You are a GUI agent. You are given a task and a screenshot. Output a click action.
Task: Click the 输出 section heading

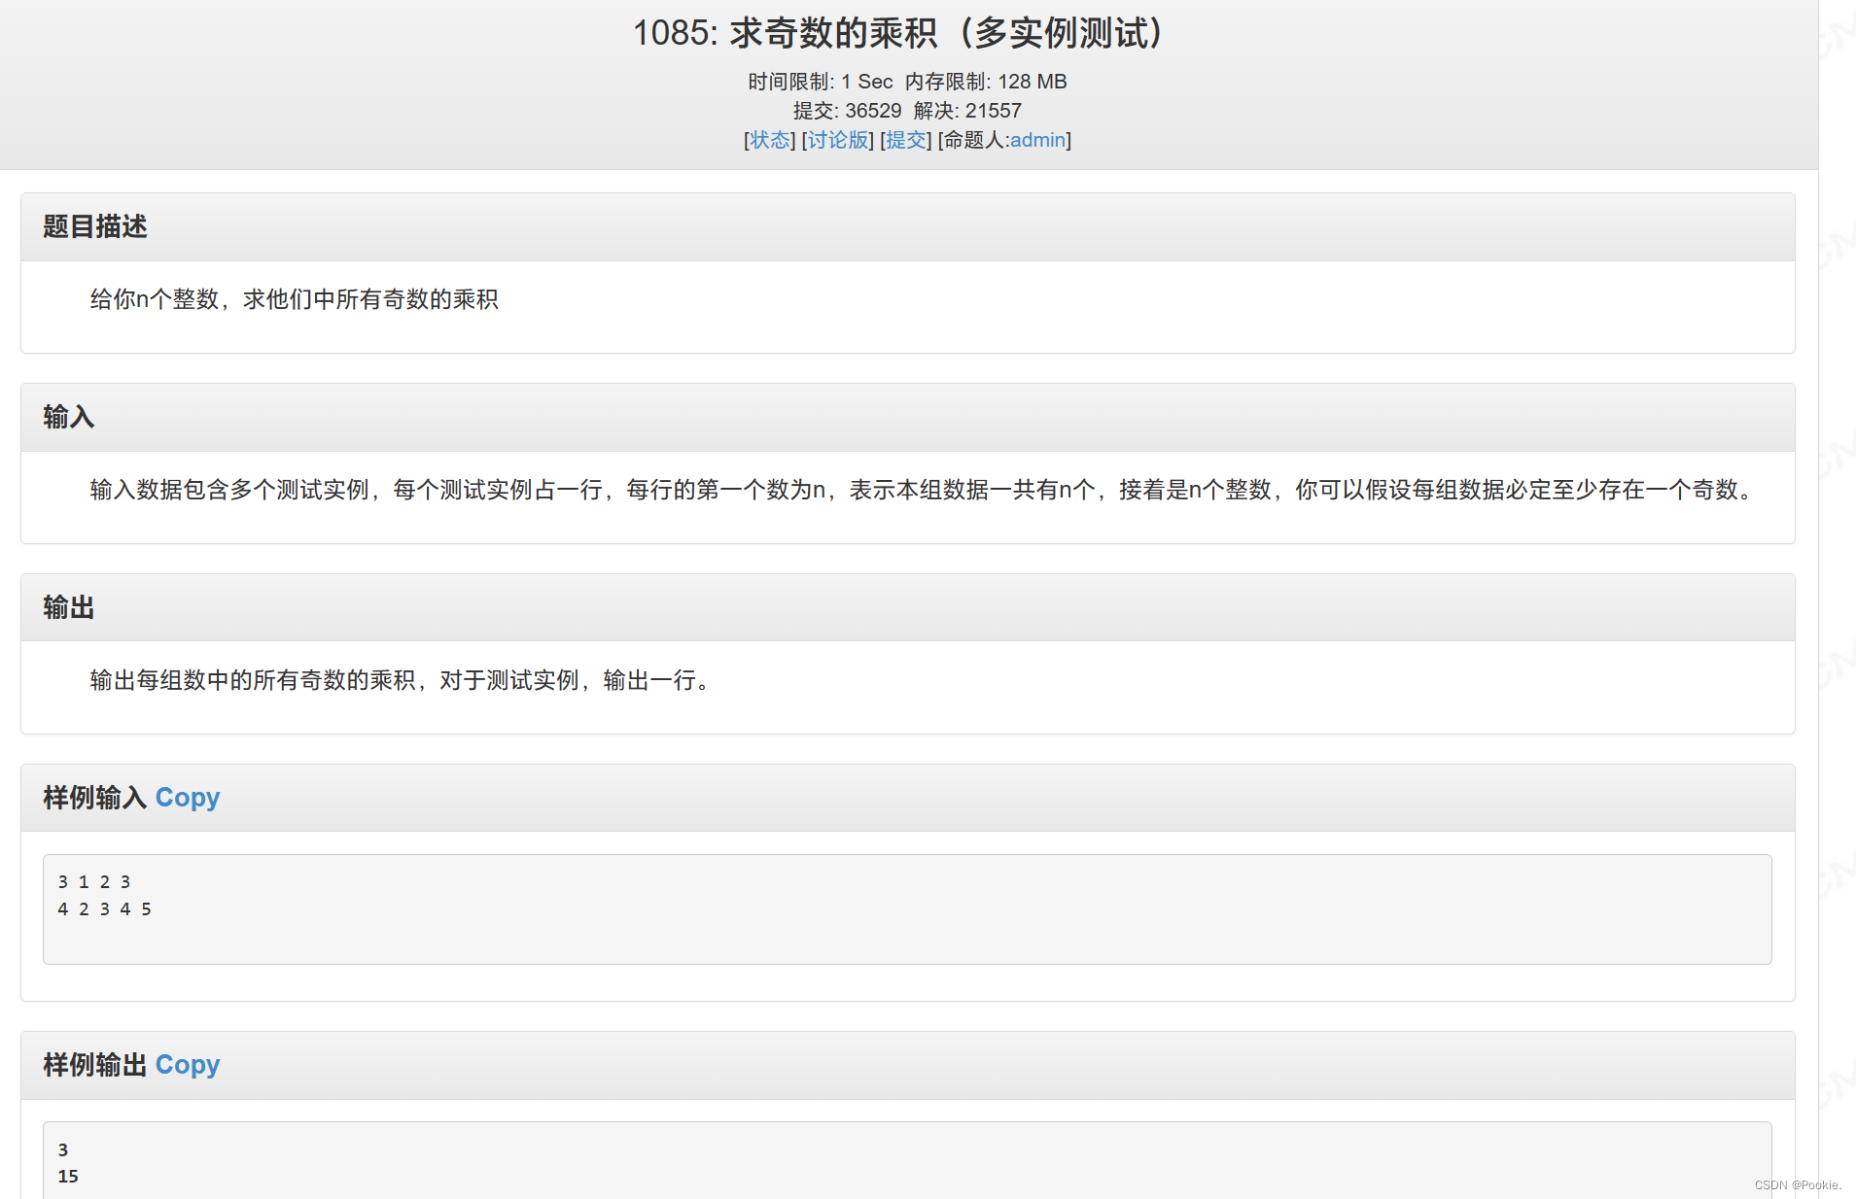[67, 607]
